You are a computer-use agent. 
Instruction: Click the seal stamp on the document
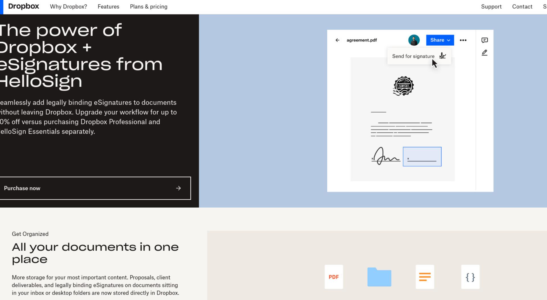(x=403, y=86)
